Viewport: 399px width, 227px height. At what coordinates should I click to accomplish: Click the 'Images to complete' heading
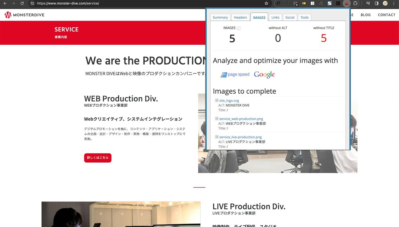click(244, 91)
